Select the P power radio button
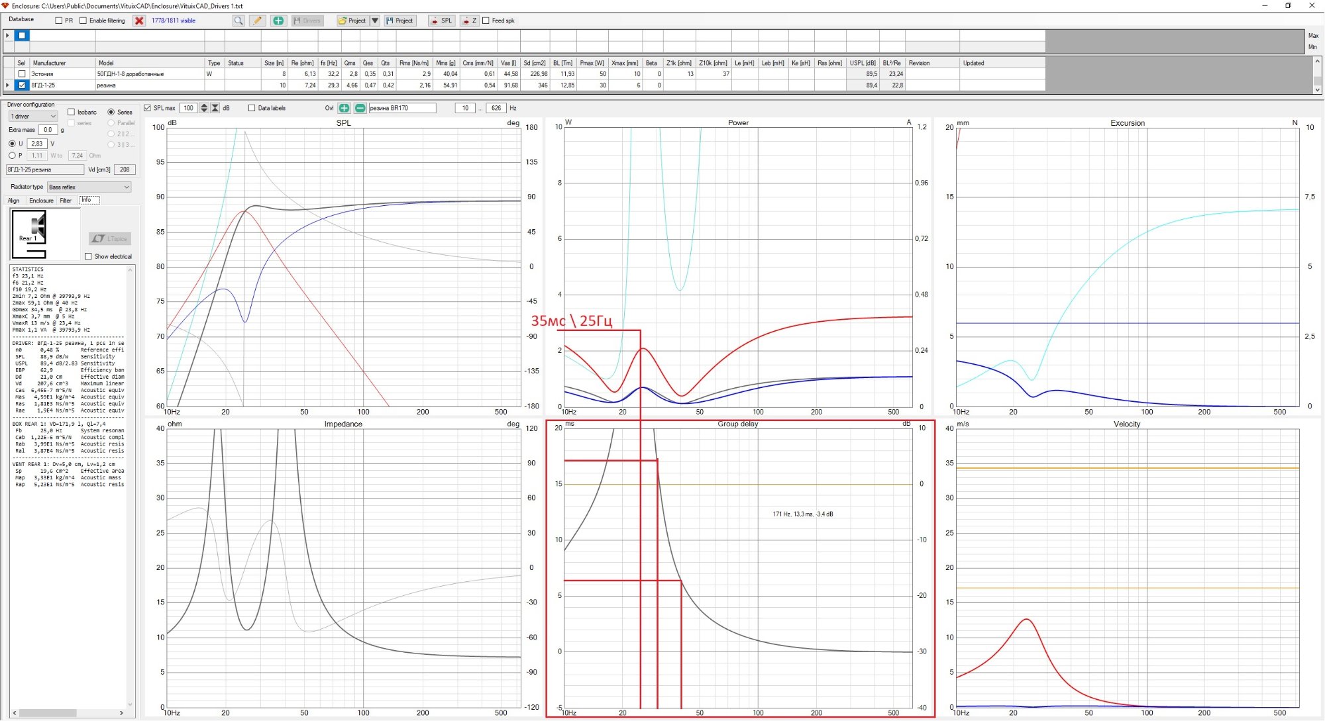 (12, 156)
